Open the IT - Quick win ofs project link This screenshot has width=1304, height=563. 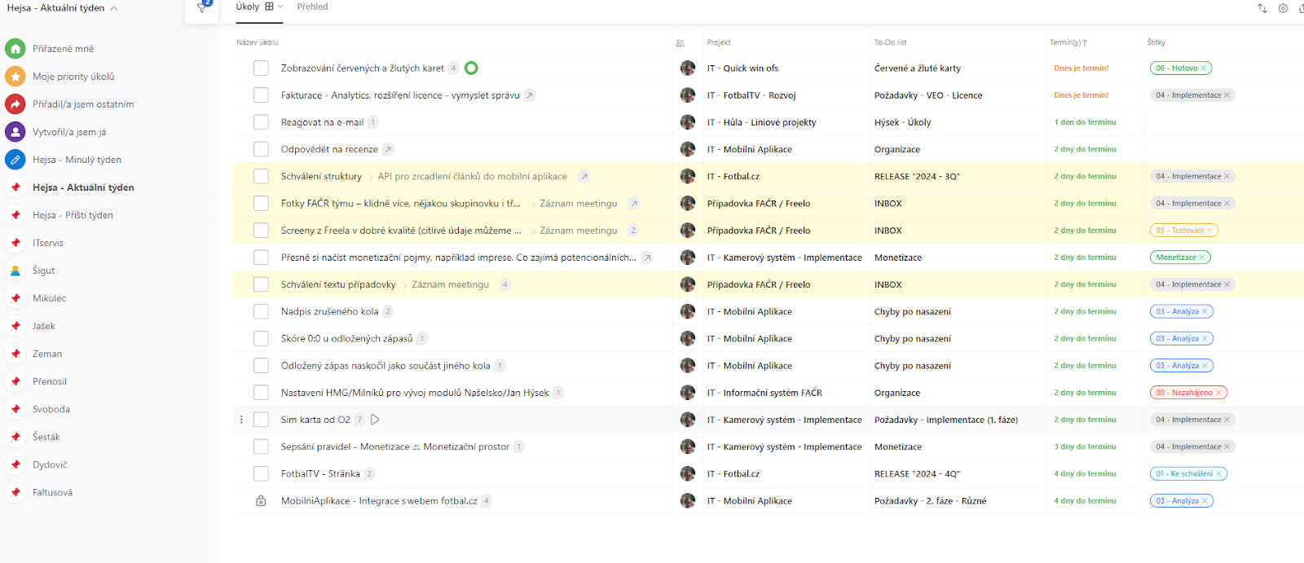tap(742, 68)
